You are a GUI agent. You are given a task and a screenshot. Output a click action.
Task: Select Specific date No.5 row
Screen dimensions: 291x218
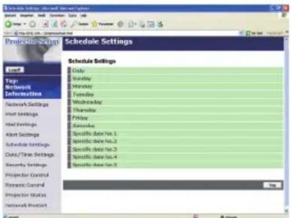(175, 165)
